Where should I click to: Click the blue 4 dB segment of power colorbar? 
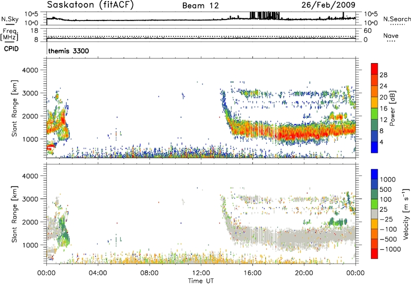click(x=375, y=147)
